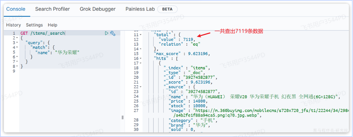Click the BETA badge

coord(167,9)
